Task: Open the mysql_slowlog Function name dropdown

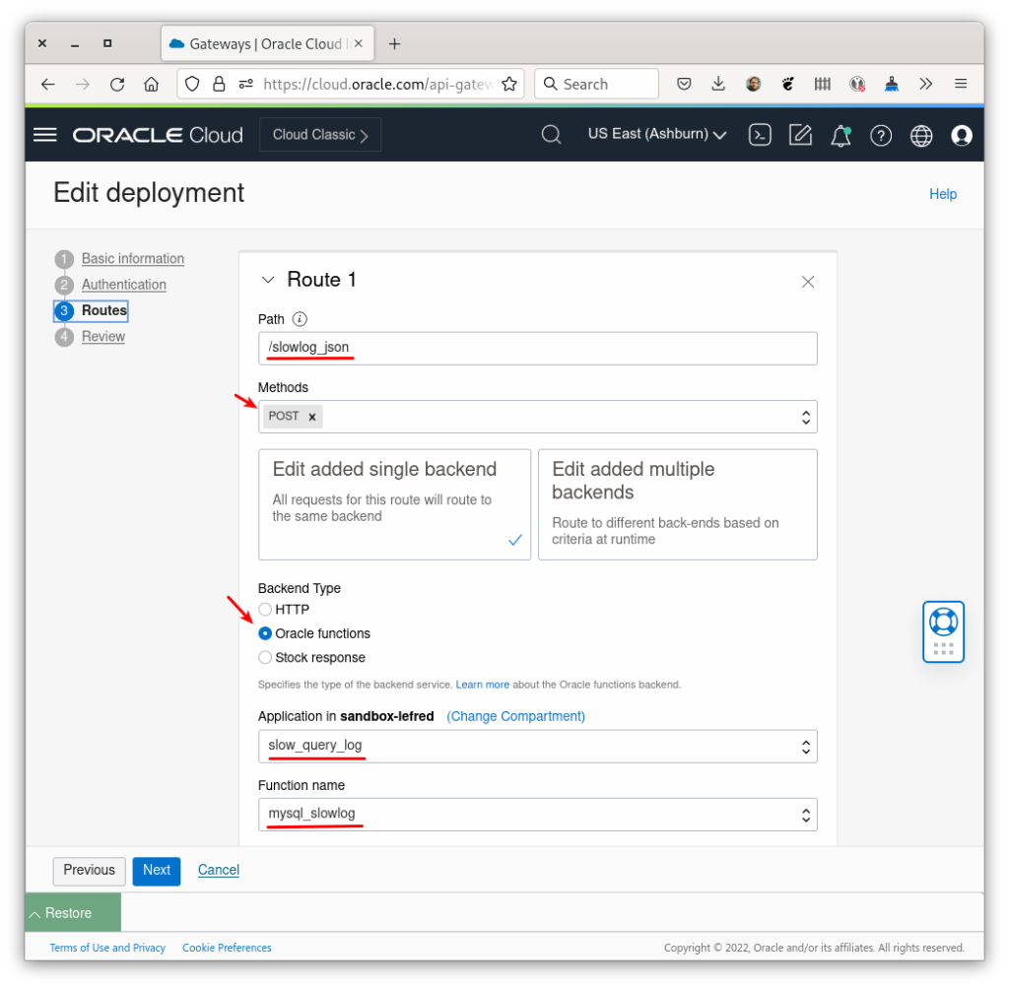Action: click(805, 814)
